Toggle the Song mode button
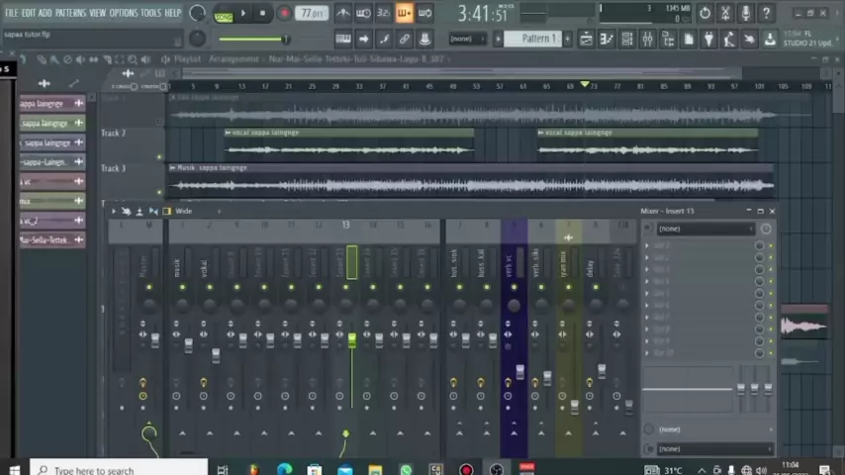 [224, 14]
